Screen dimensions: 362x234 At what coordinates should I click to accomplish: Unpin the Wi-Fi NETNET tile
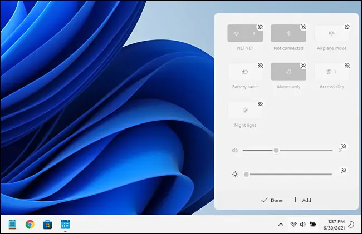pos(260,27)
